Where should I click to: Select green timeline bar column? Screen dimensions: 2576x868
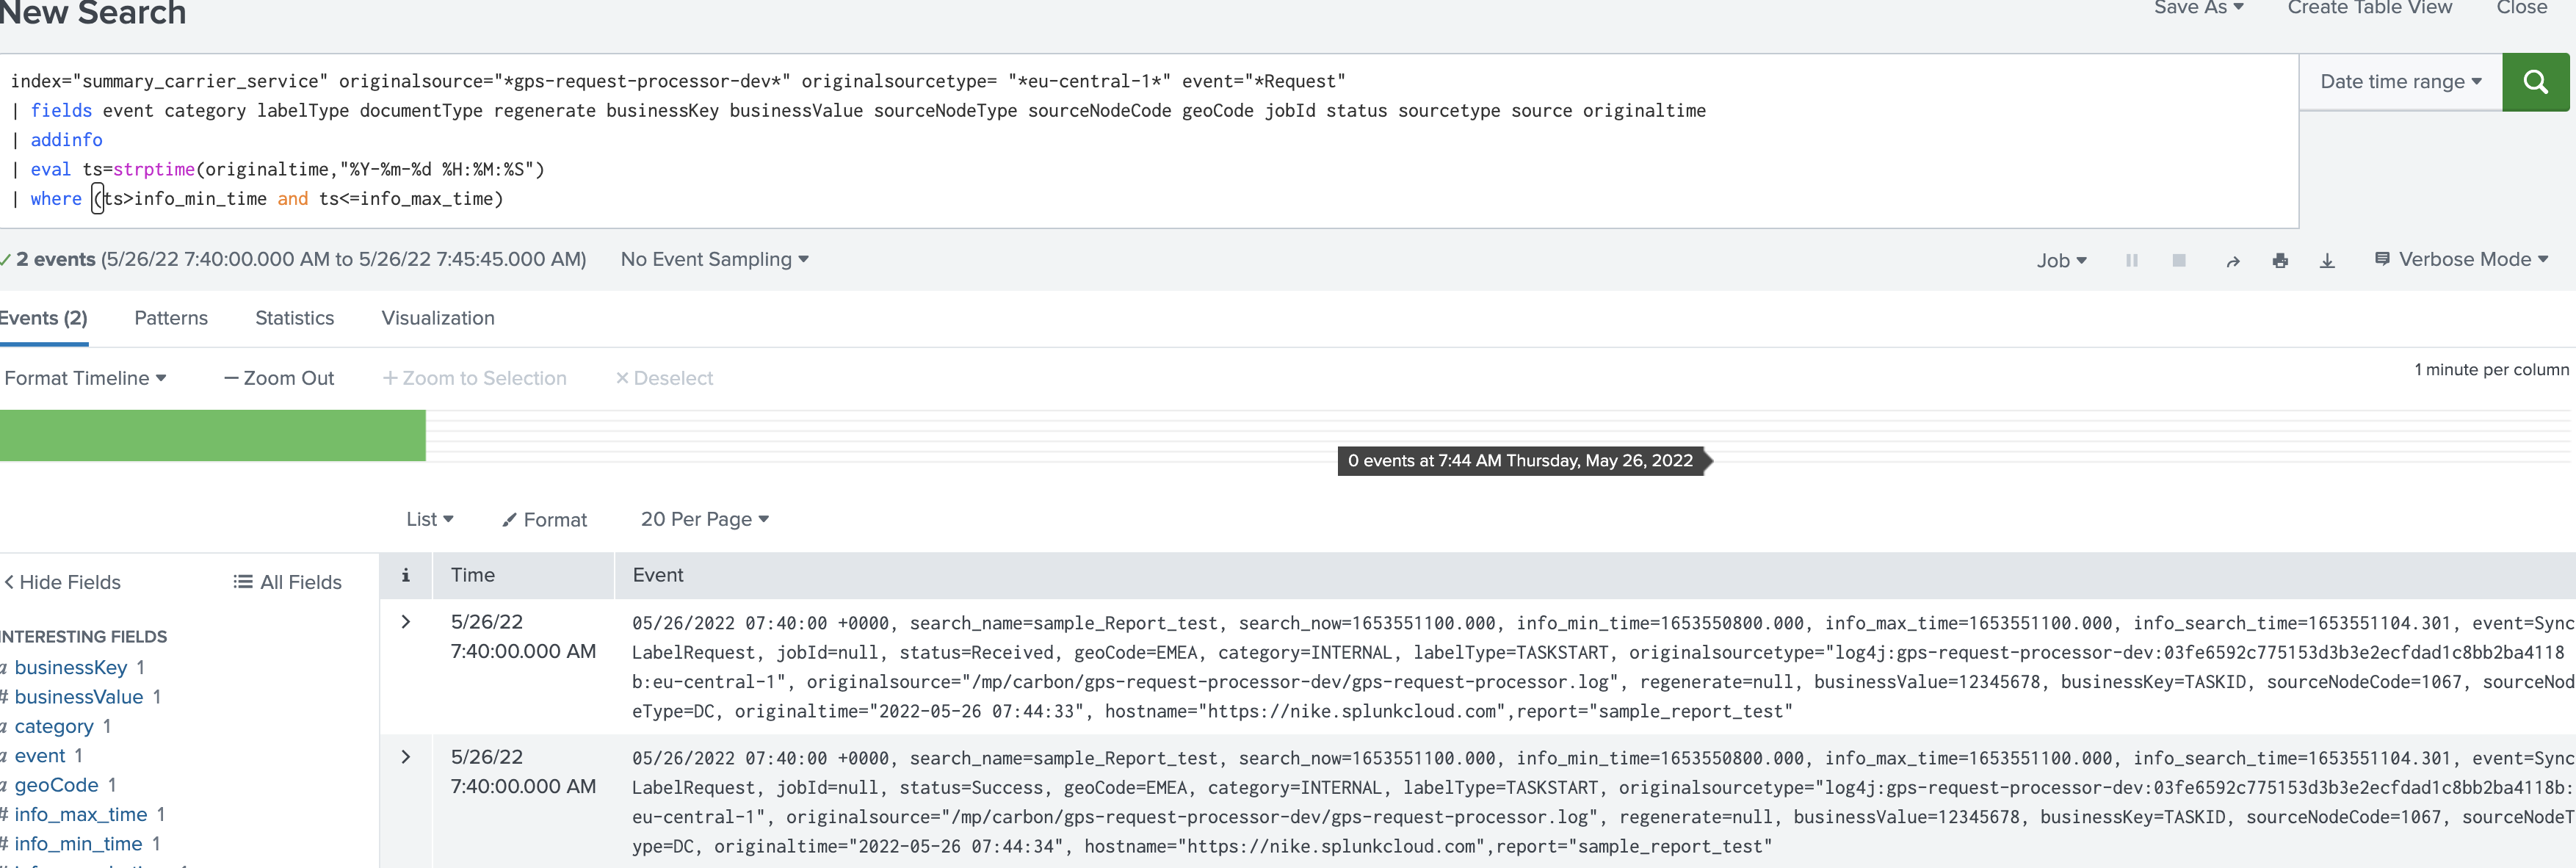pos(212,436)
